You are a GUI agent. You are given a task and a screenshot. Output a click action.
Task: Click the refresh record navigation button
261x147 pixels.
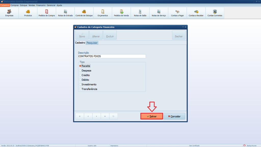[x=113, y=116]
